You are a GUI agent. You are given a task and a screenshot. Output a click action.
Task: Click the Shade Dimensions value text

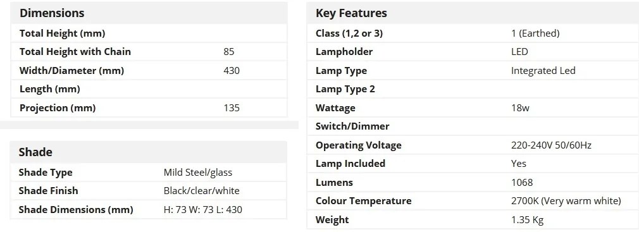[x=202, y=210]
